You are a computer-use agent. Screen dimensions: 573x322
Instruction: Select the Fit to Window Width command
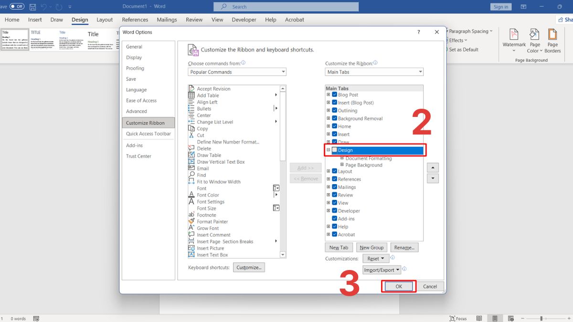click(219, 182)
